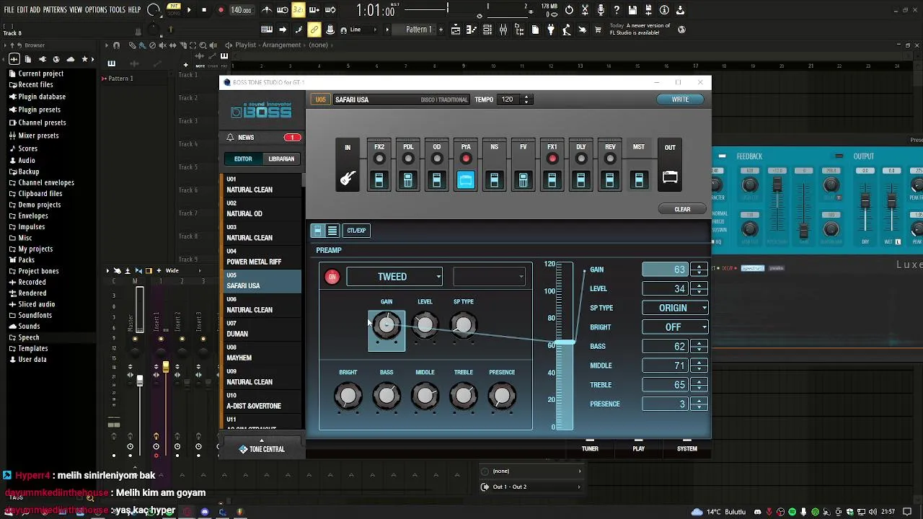Select the REV reverb pedal block
Image resolution: width=923 pixels, height=519 pixels.
point(610,179)
